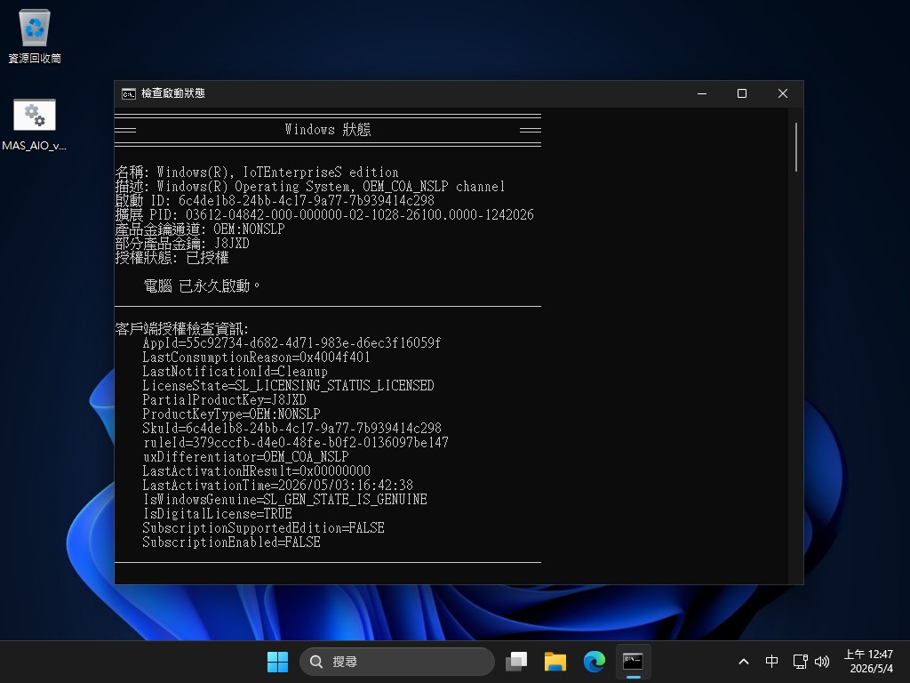The image size is (910, 683).
Task: Click the '部分產品金鑰: J8JXD' line
Action: coord(182,244)
